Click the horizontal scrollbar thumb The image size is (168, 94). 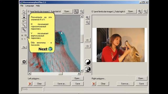click(x=61, y=73)
